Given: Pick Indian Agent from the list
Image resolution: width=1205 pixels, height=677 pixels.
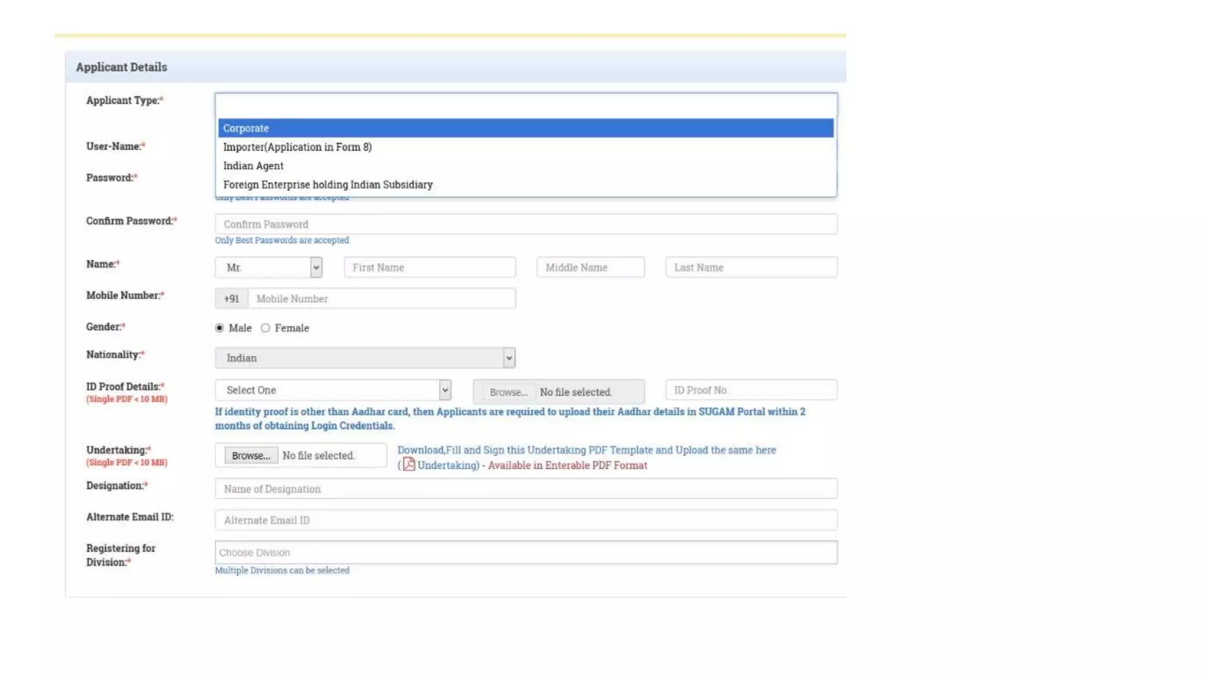Looking at the screenshot, I should point(525,166).
